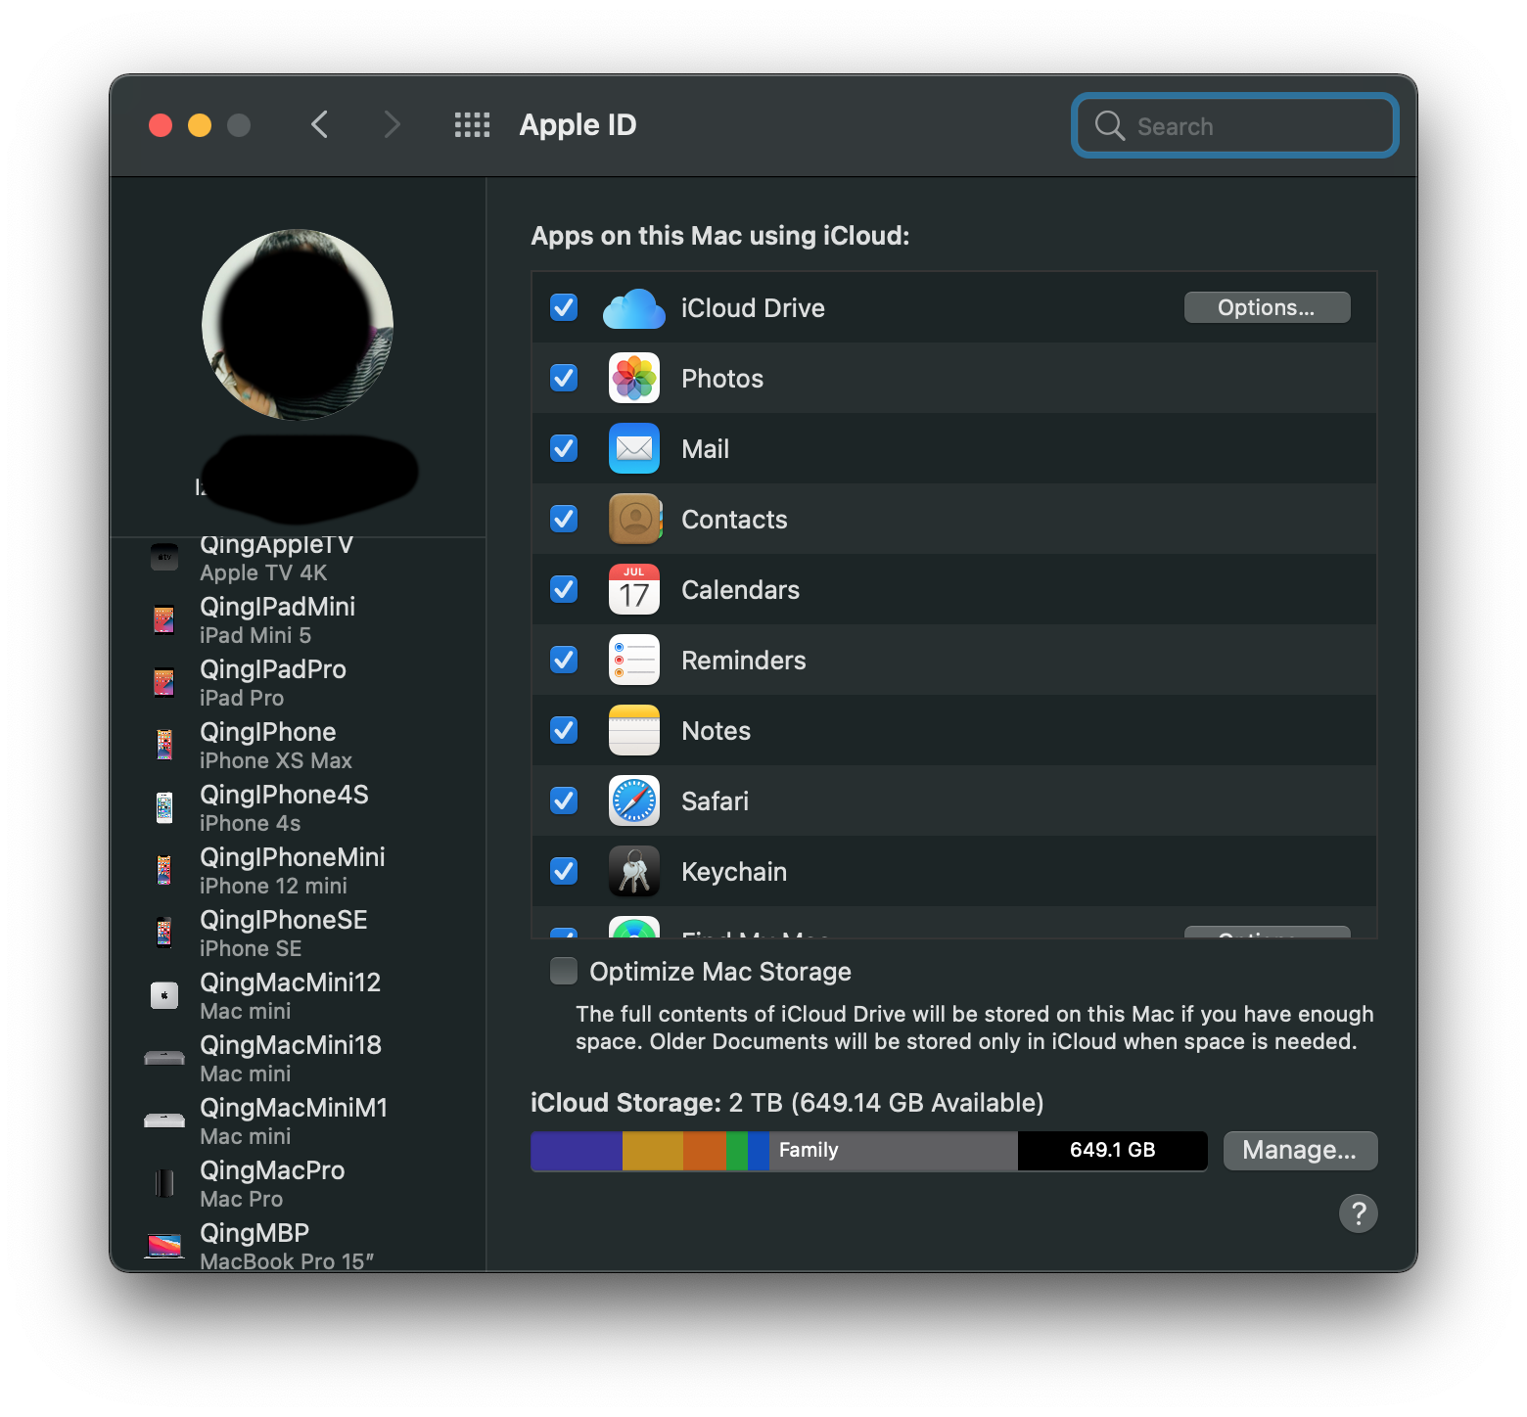Toggle the Photos checkbox
This screenshot has width=1527, height=1417.
(x=564, y=379)
